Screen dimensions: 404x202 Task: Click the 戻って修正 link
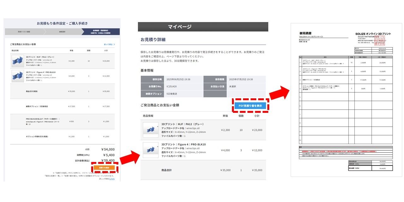point(110,45)
